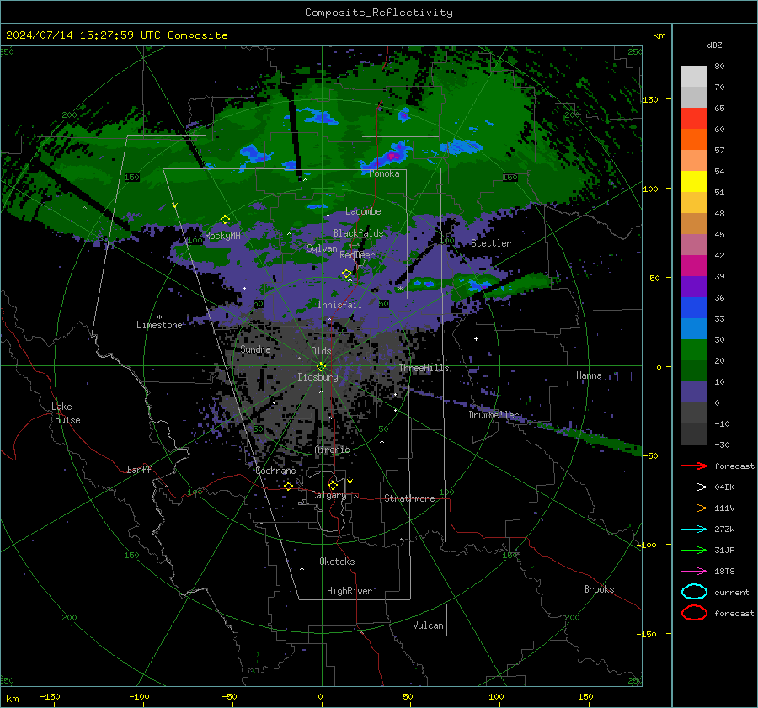Click the cyan current ellipse legend icon
The image size is (758, 708).
[x=694, y=592]
